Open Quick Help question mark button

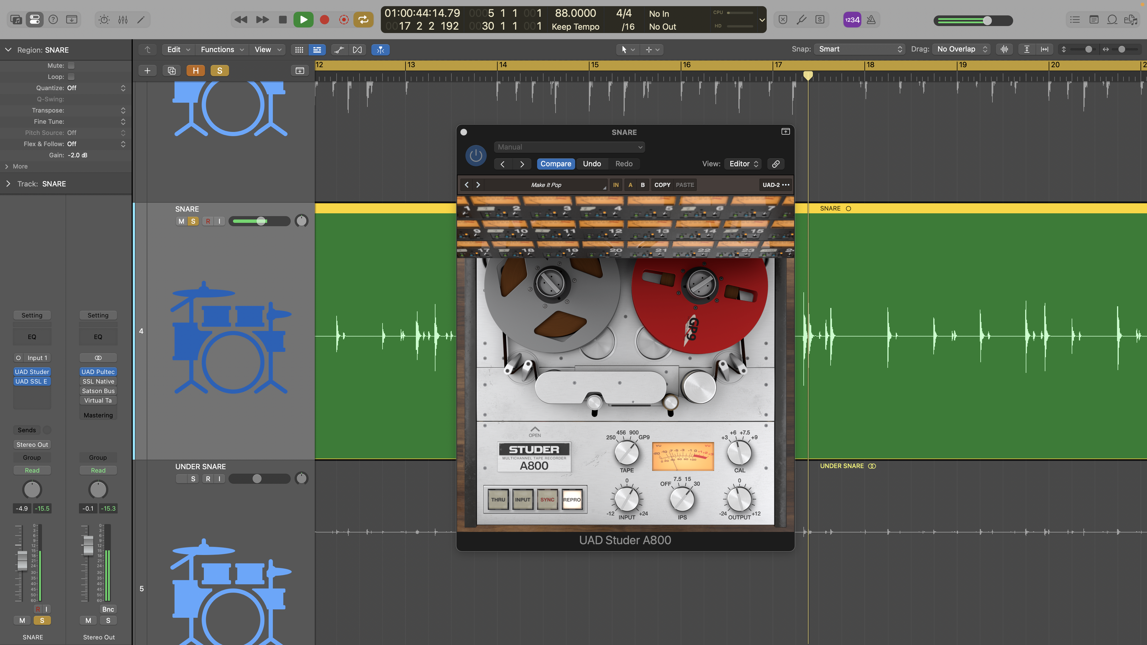53,20
